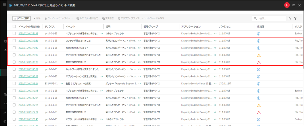
Task: Open the filter funnel icon
Action: (x=295, y=18)
